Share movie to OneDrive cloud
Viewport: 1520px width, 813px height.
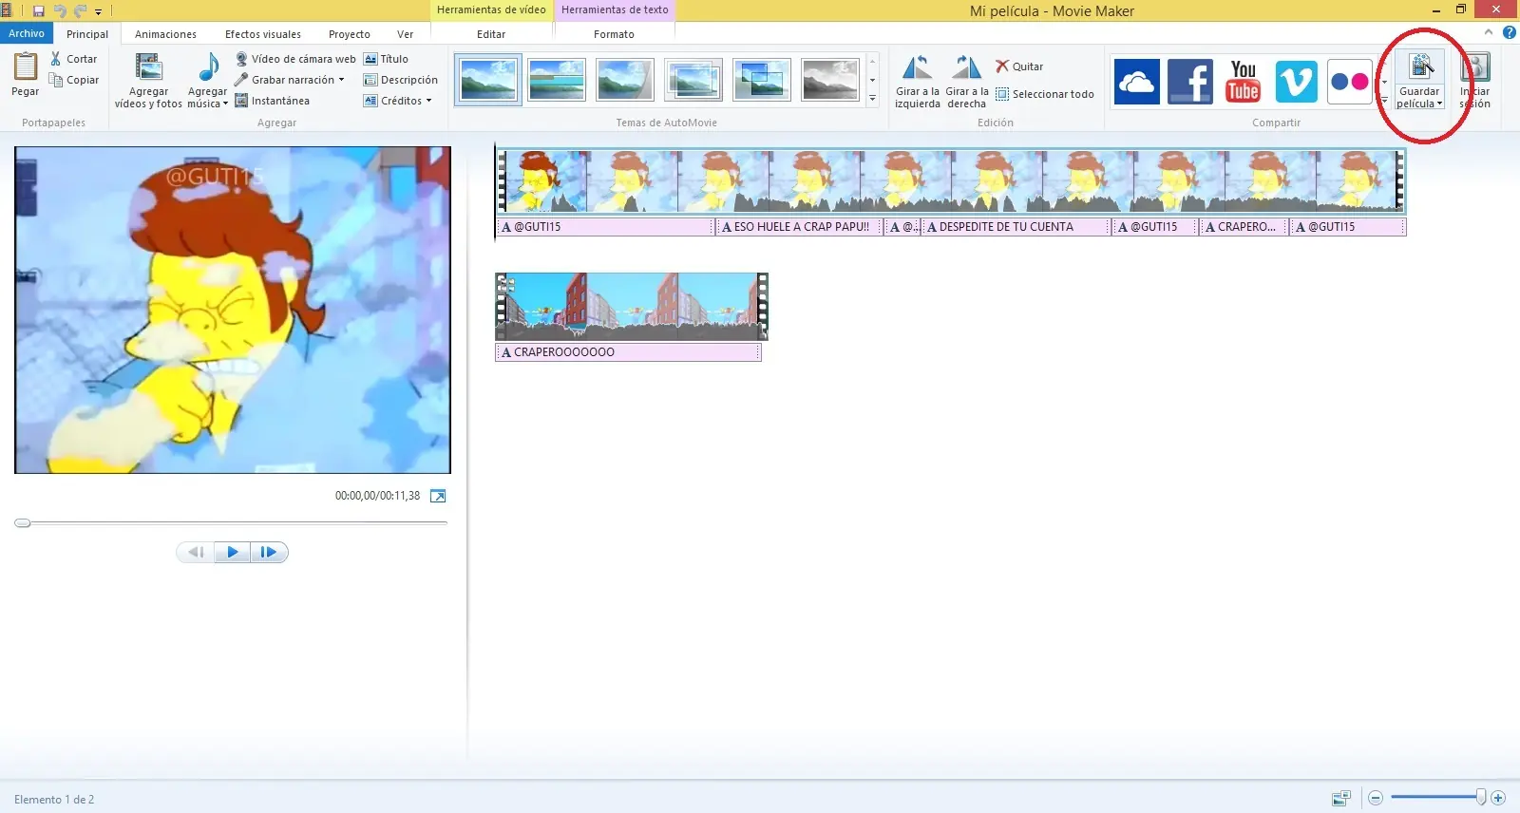pos(1136,82)
